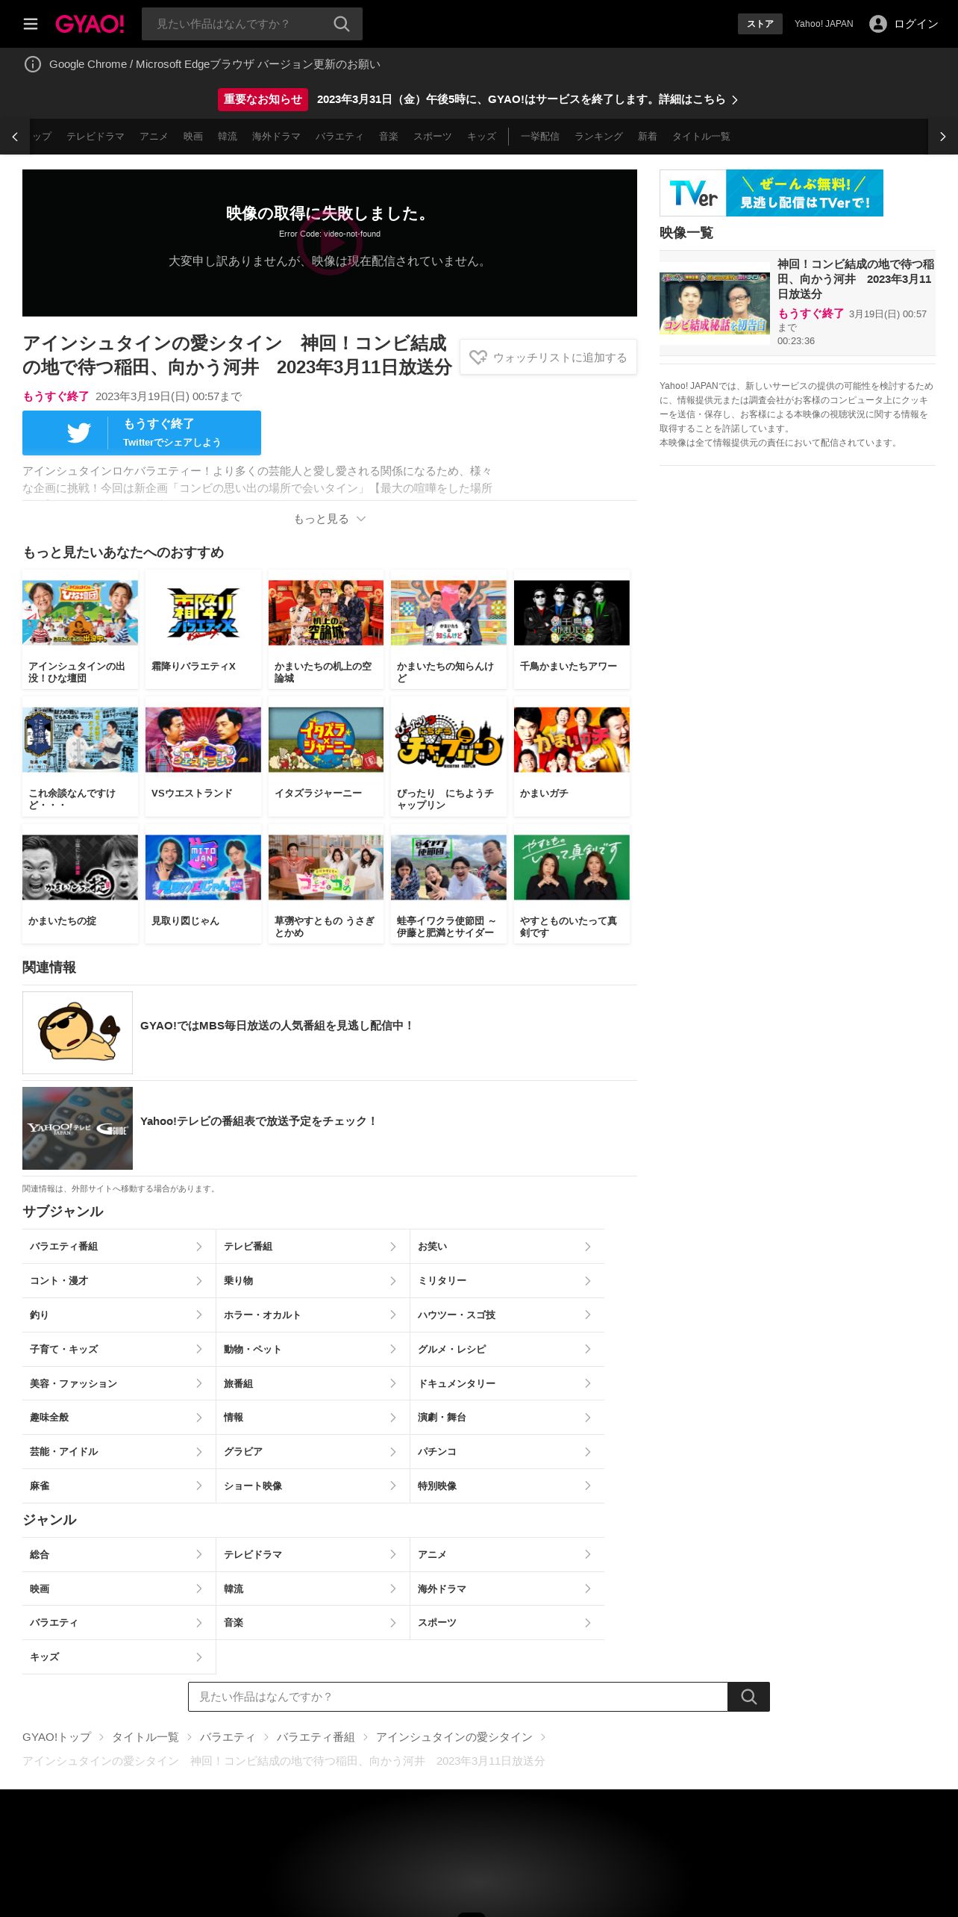Open これ余談なんですけど recommendation

tap(80, 756)
